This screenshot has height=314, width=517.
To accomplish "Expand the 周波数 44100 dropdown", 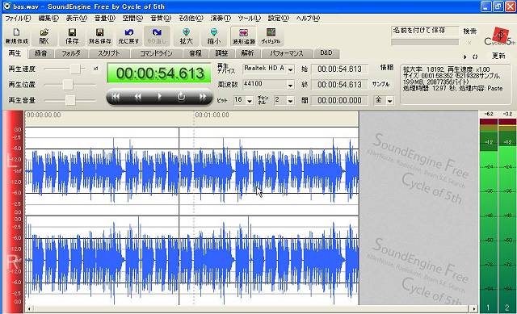I will point(290,85).
